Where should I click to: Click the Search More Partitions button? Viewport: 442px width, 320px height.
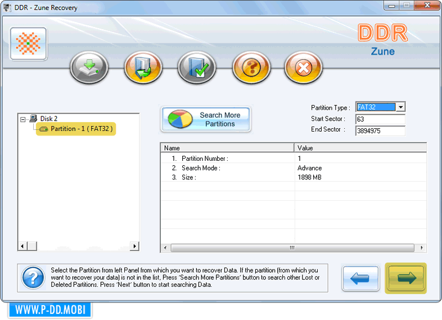(x=206, y=119)
